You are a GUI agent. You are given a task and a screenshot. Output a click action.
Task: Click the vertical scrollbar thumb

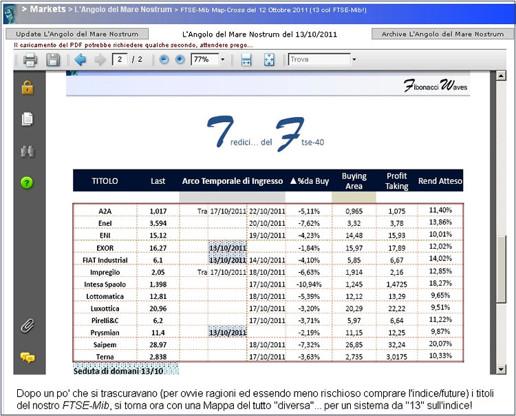(x=501, y=269)
